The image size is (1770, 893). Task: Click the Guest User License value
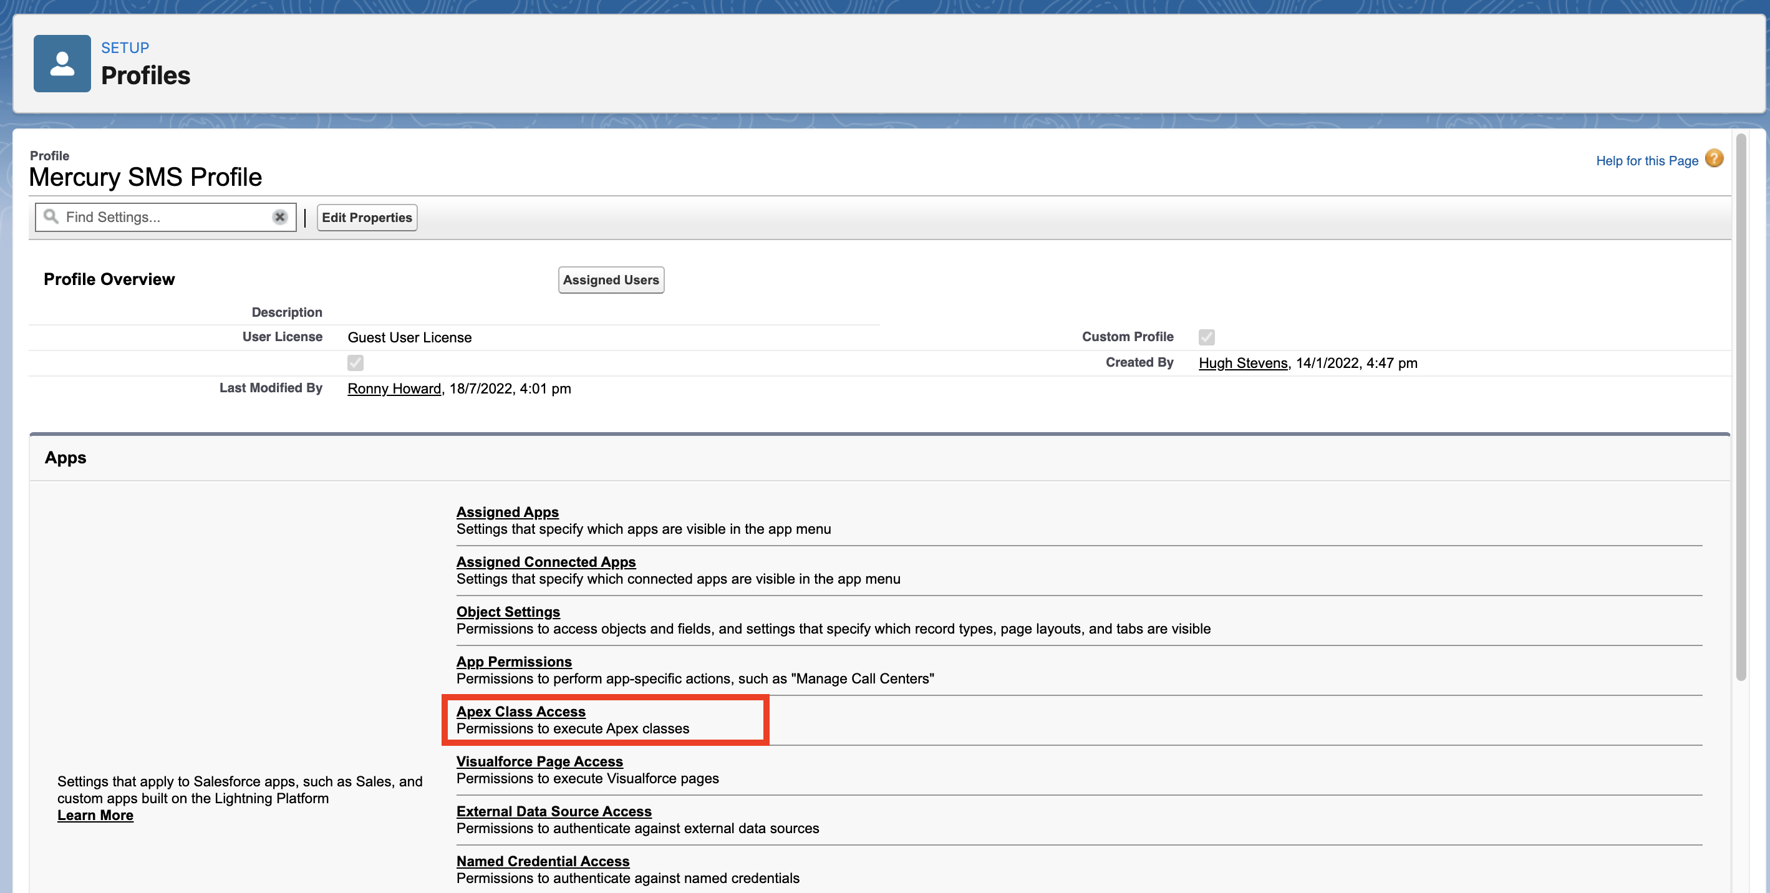click(x=410, y=337)
